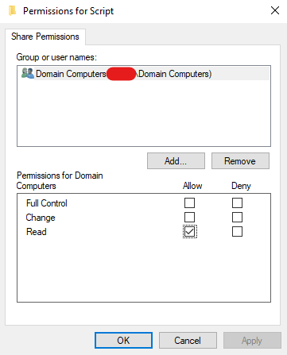Screen dimensions: 287x355
Task: Remove the selected group
Action: tap(240, 161)
